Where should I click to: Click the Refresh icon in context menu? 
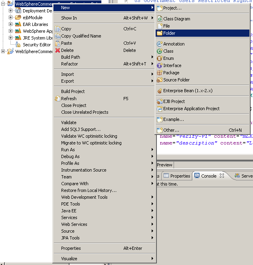click(58, 99)
